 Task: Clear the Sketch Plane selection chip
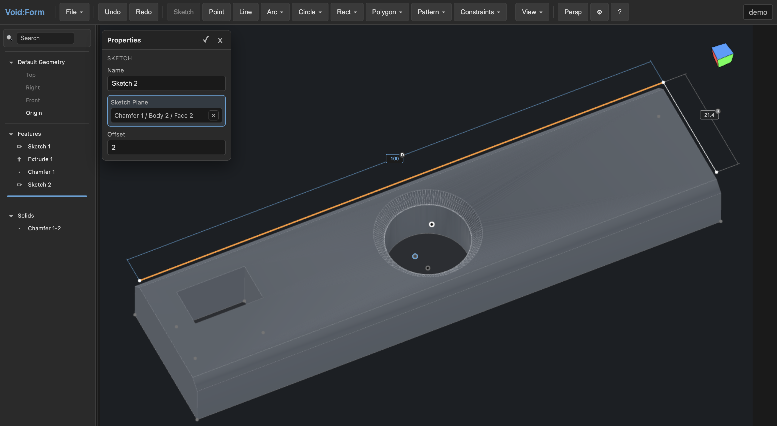(213, 115)
